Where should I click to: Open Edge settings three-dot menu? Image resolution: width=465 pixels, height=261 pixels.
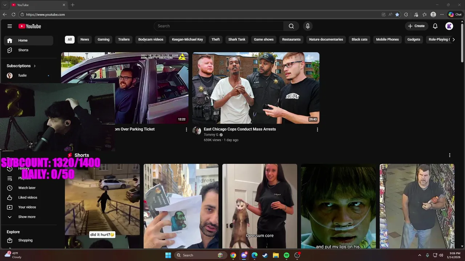click(442, 14)
